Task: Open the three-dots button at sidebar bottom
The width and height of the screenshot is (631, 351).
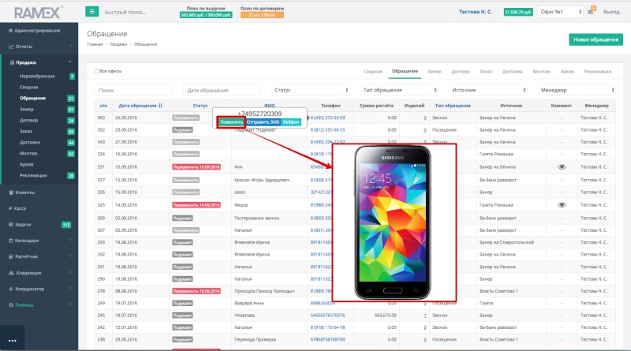Action: click(x=13, y=340)
